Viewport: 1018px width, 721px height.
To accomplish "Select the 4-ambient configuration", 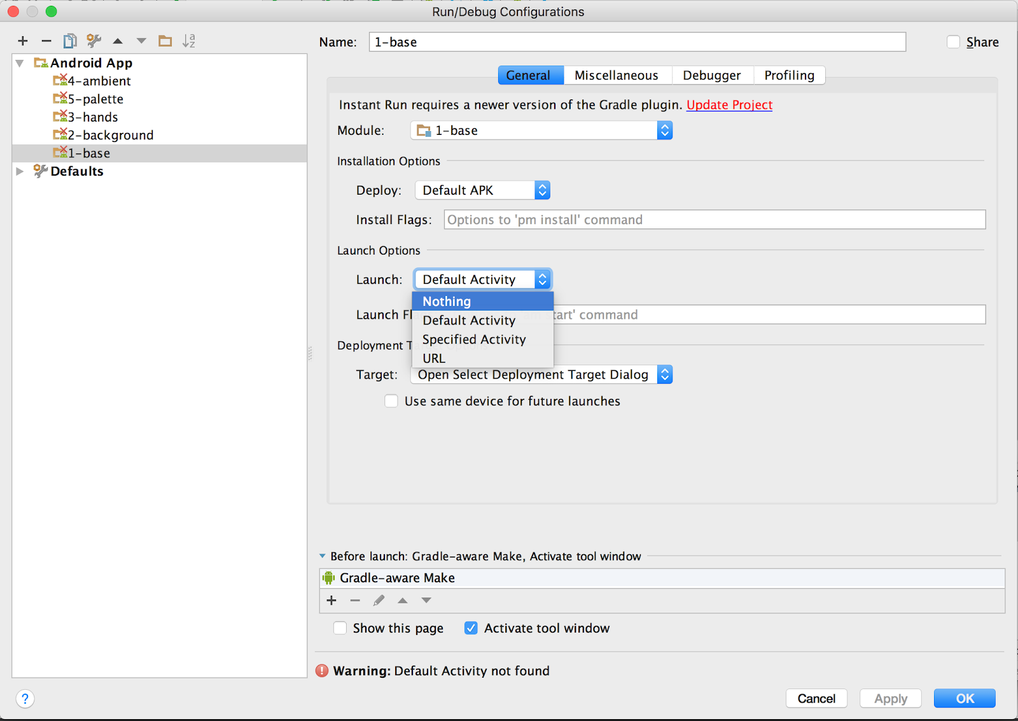I will point(159,81).
